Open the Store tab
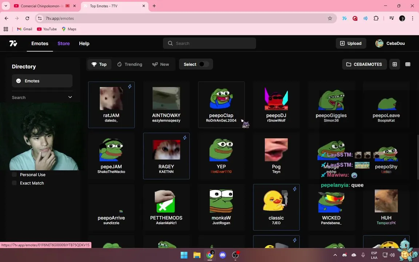The image size is (419, 262). click(x=64, y=43)
